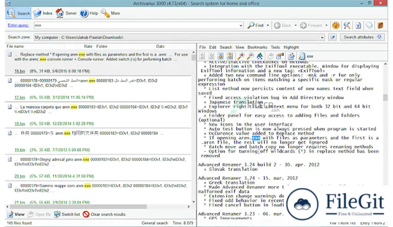Sort results by Folder column
This screenshot has height=227, width=393.
(102, 46)
